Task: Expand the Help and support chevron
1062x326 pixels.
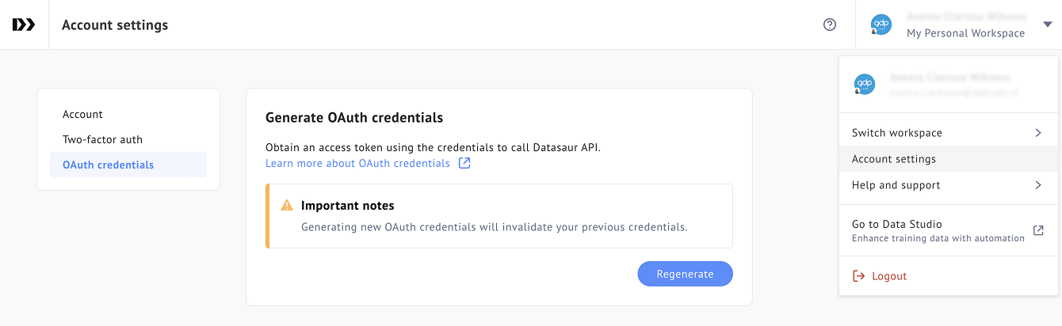Action: 1038,185
